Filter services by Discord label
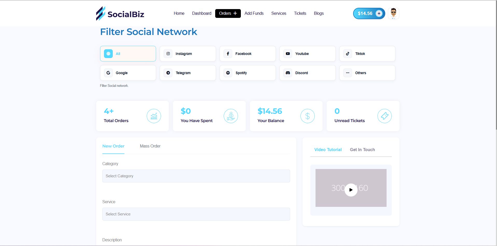Viewport: 497px width, 246px height. (x=302, y=73)
